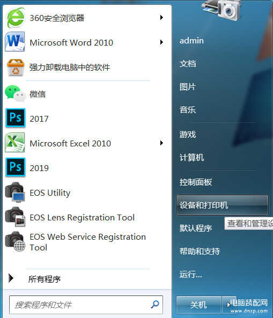Launch Microsoft Word 2010 icon

tap(15, 42)
